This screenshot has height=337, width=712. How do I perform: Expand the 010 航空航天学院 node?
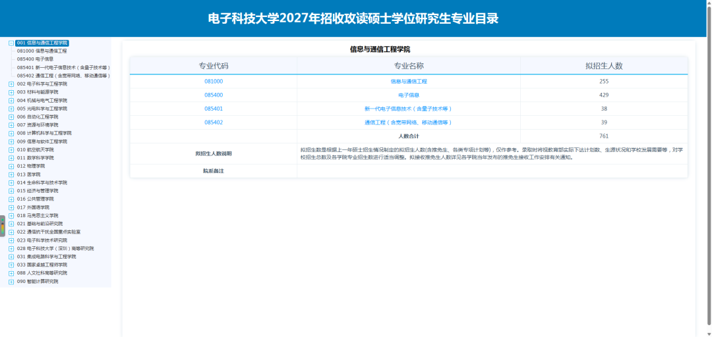coord(11,149)
